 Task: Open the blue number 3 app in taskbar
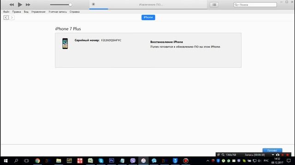coord(175,161)
